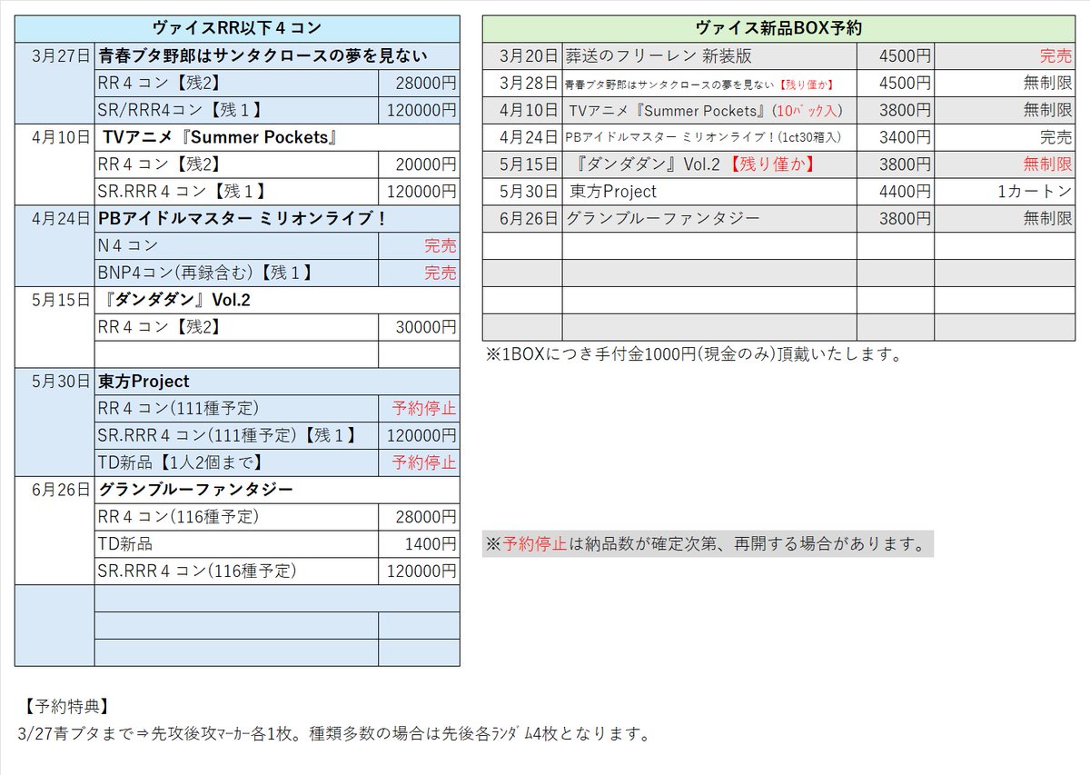Viewport: 1090px width, 775px height.
Task: Click the ヴァイス新品BOX予約 table header
Action: coord(778,28)
